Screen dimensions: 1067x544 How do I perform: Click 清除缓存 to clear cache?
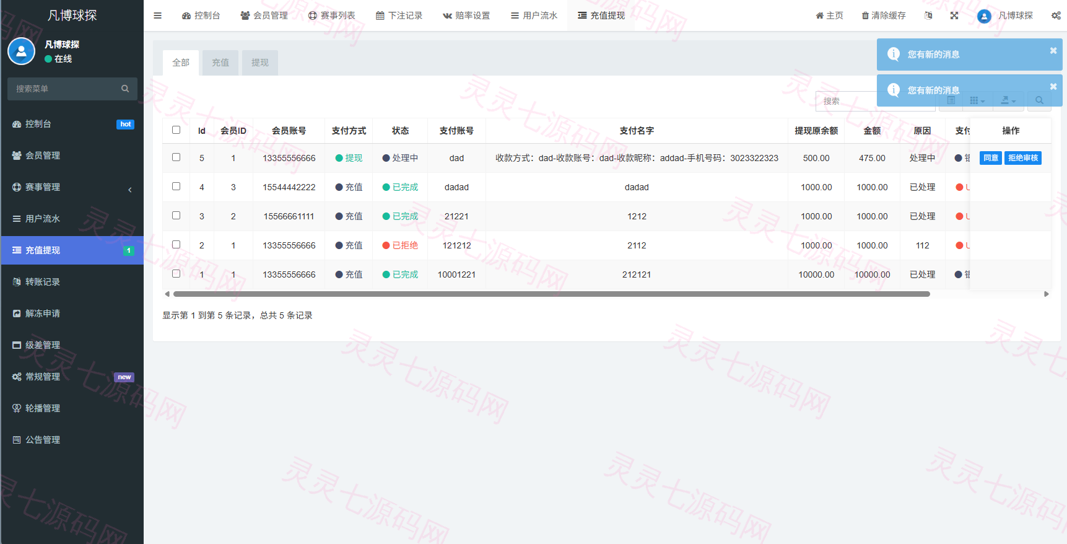(884, 15)
